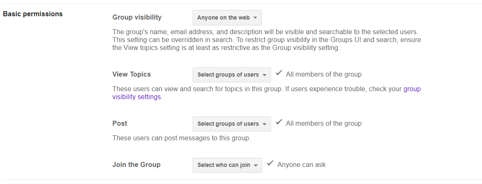Click the checkmark icon beside 'Anyone can ask'
Viewport: 482px width, 184px height.
tap(271, 164)
